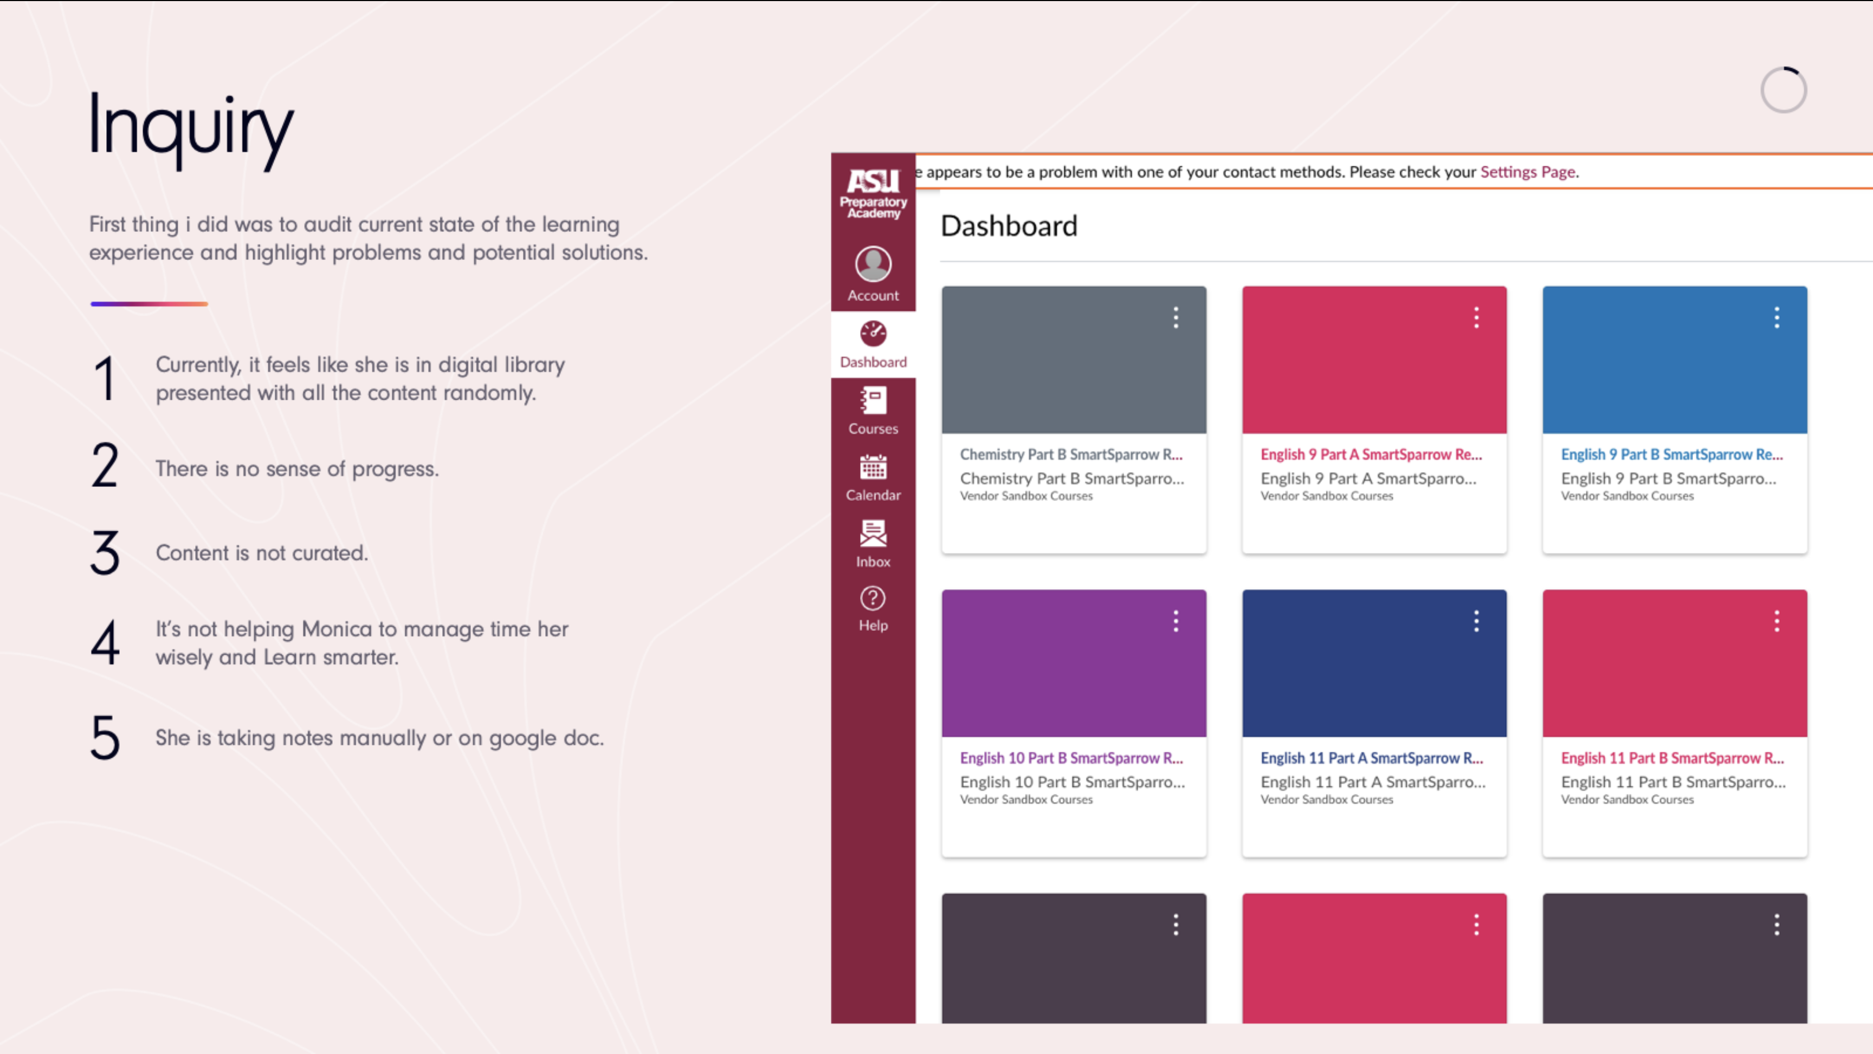Image resolution: width=1873 pixels, height=1054 pixels.
Task: Select the Dashboard speedometer icon
Action: pos(873,334)
